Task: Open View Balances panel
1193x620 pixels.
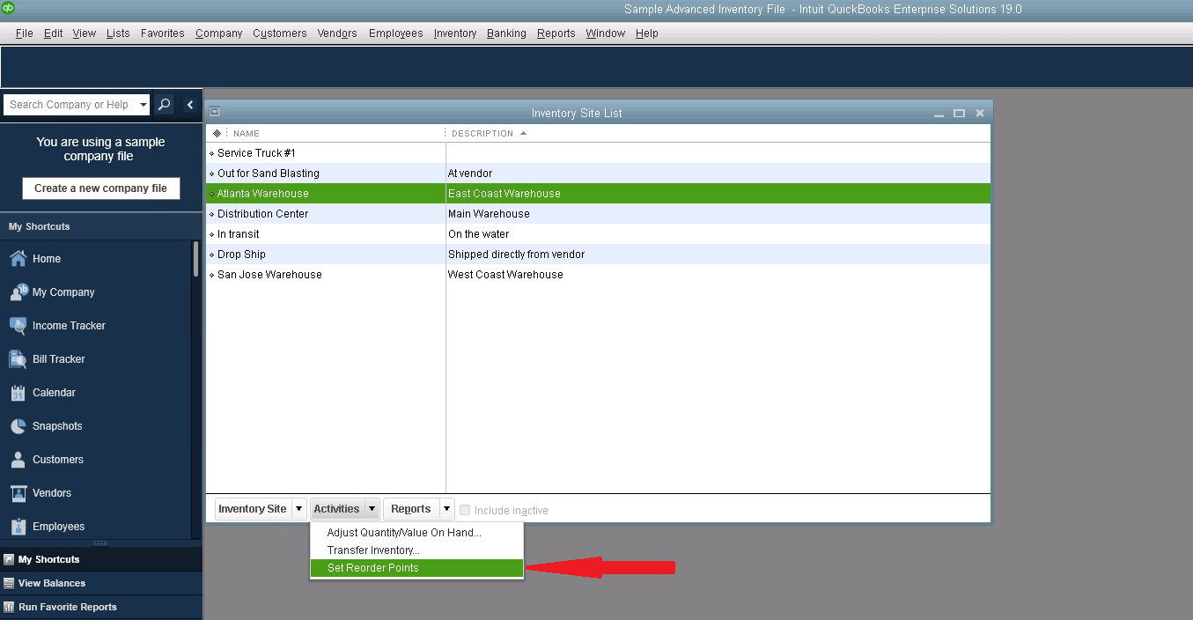Action: [x=52, y=583]
